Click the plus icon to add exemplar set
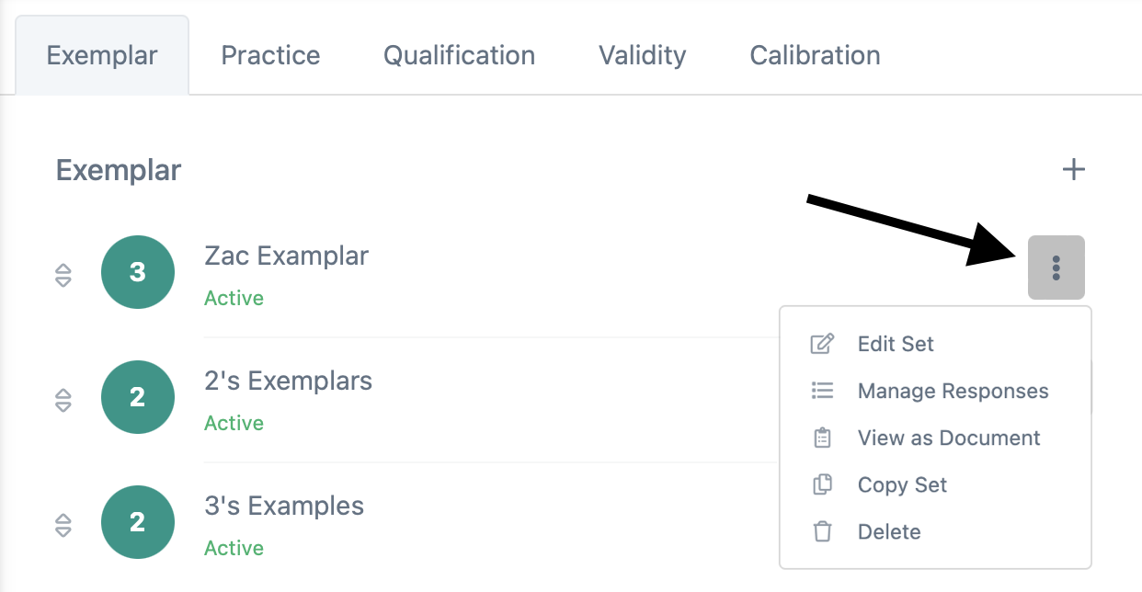 (x=1073, y=170)
